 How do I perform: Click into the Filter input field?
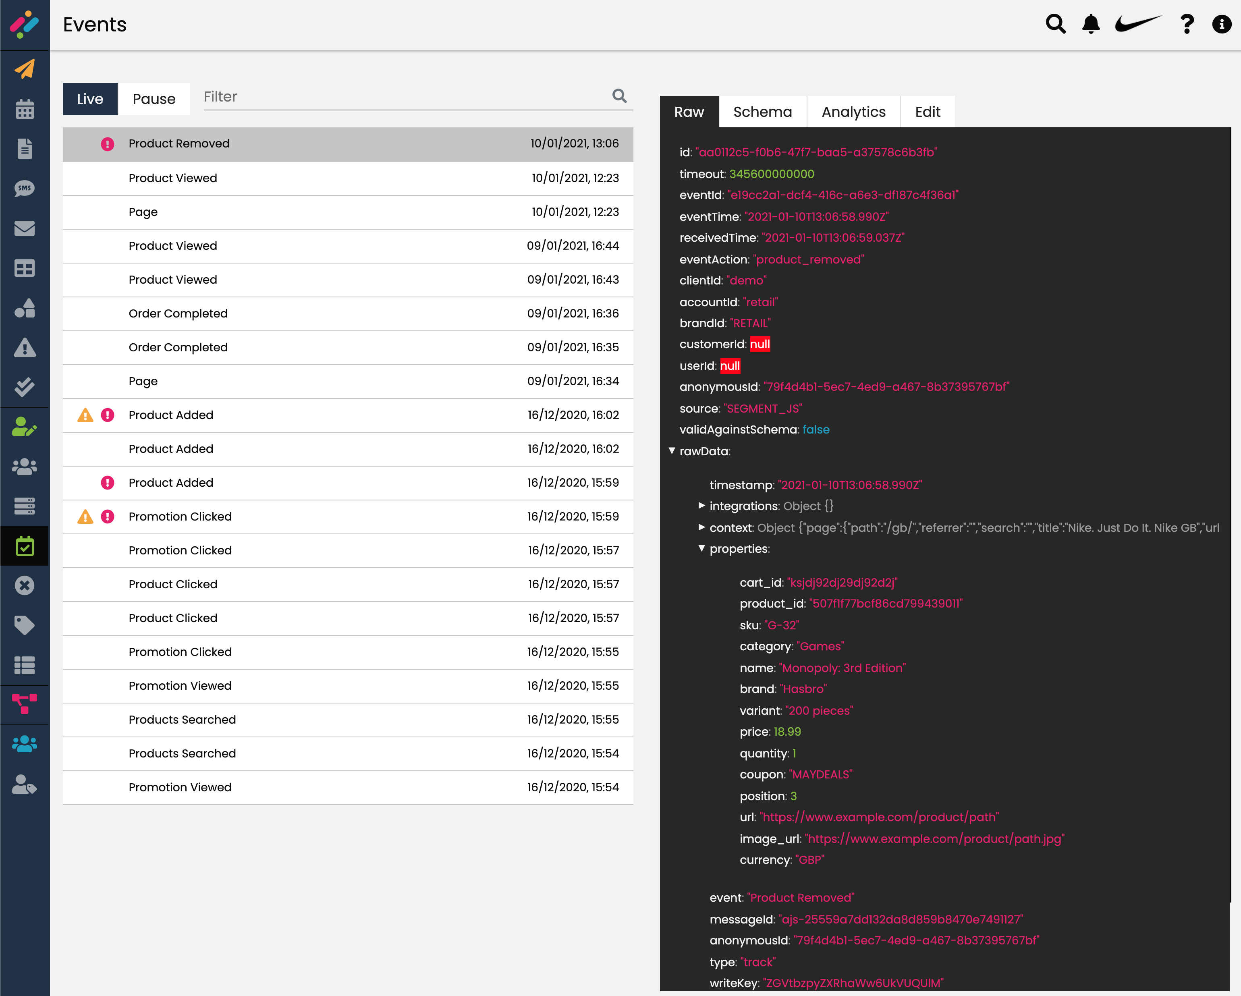[x=403, y=97]
